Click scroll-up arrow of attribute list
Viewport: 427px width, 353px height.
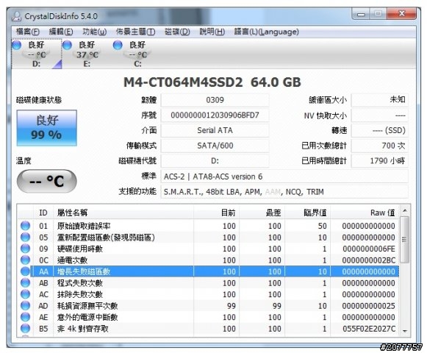pyautogui.click(x=405, y=210)
